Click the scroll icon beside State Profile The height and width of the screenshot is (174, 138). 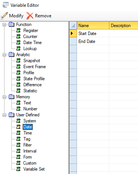tap(18, 79)
